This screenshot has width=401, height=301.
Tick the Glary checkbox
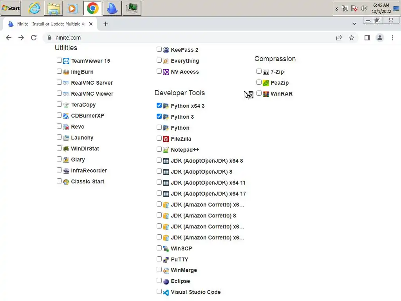[59, 159]
